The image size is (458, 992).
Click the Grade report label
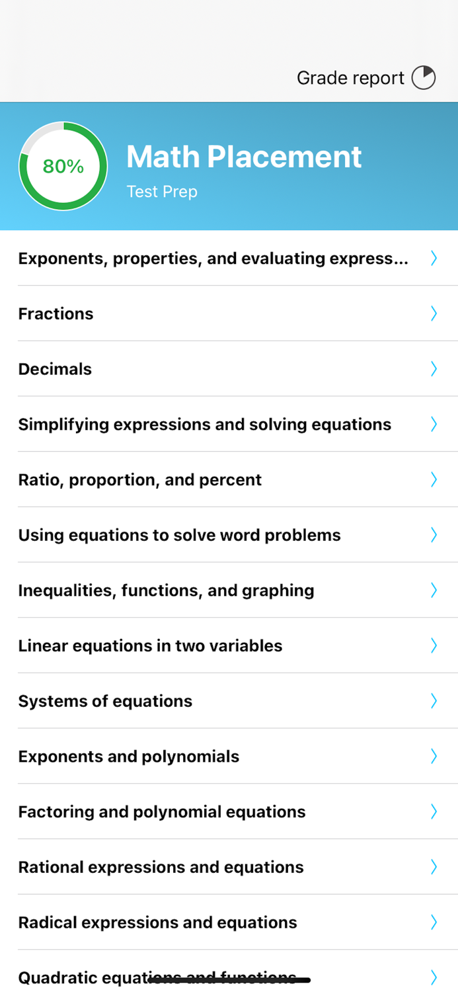click(350, 77)
